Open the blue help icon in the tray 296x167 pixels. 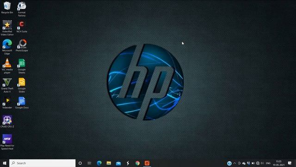(x=229, y=163)
